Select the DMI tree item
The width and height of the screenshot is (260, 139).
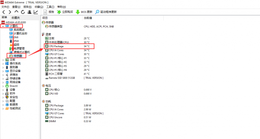coord(14,37)
